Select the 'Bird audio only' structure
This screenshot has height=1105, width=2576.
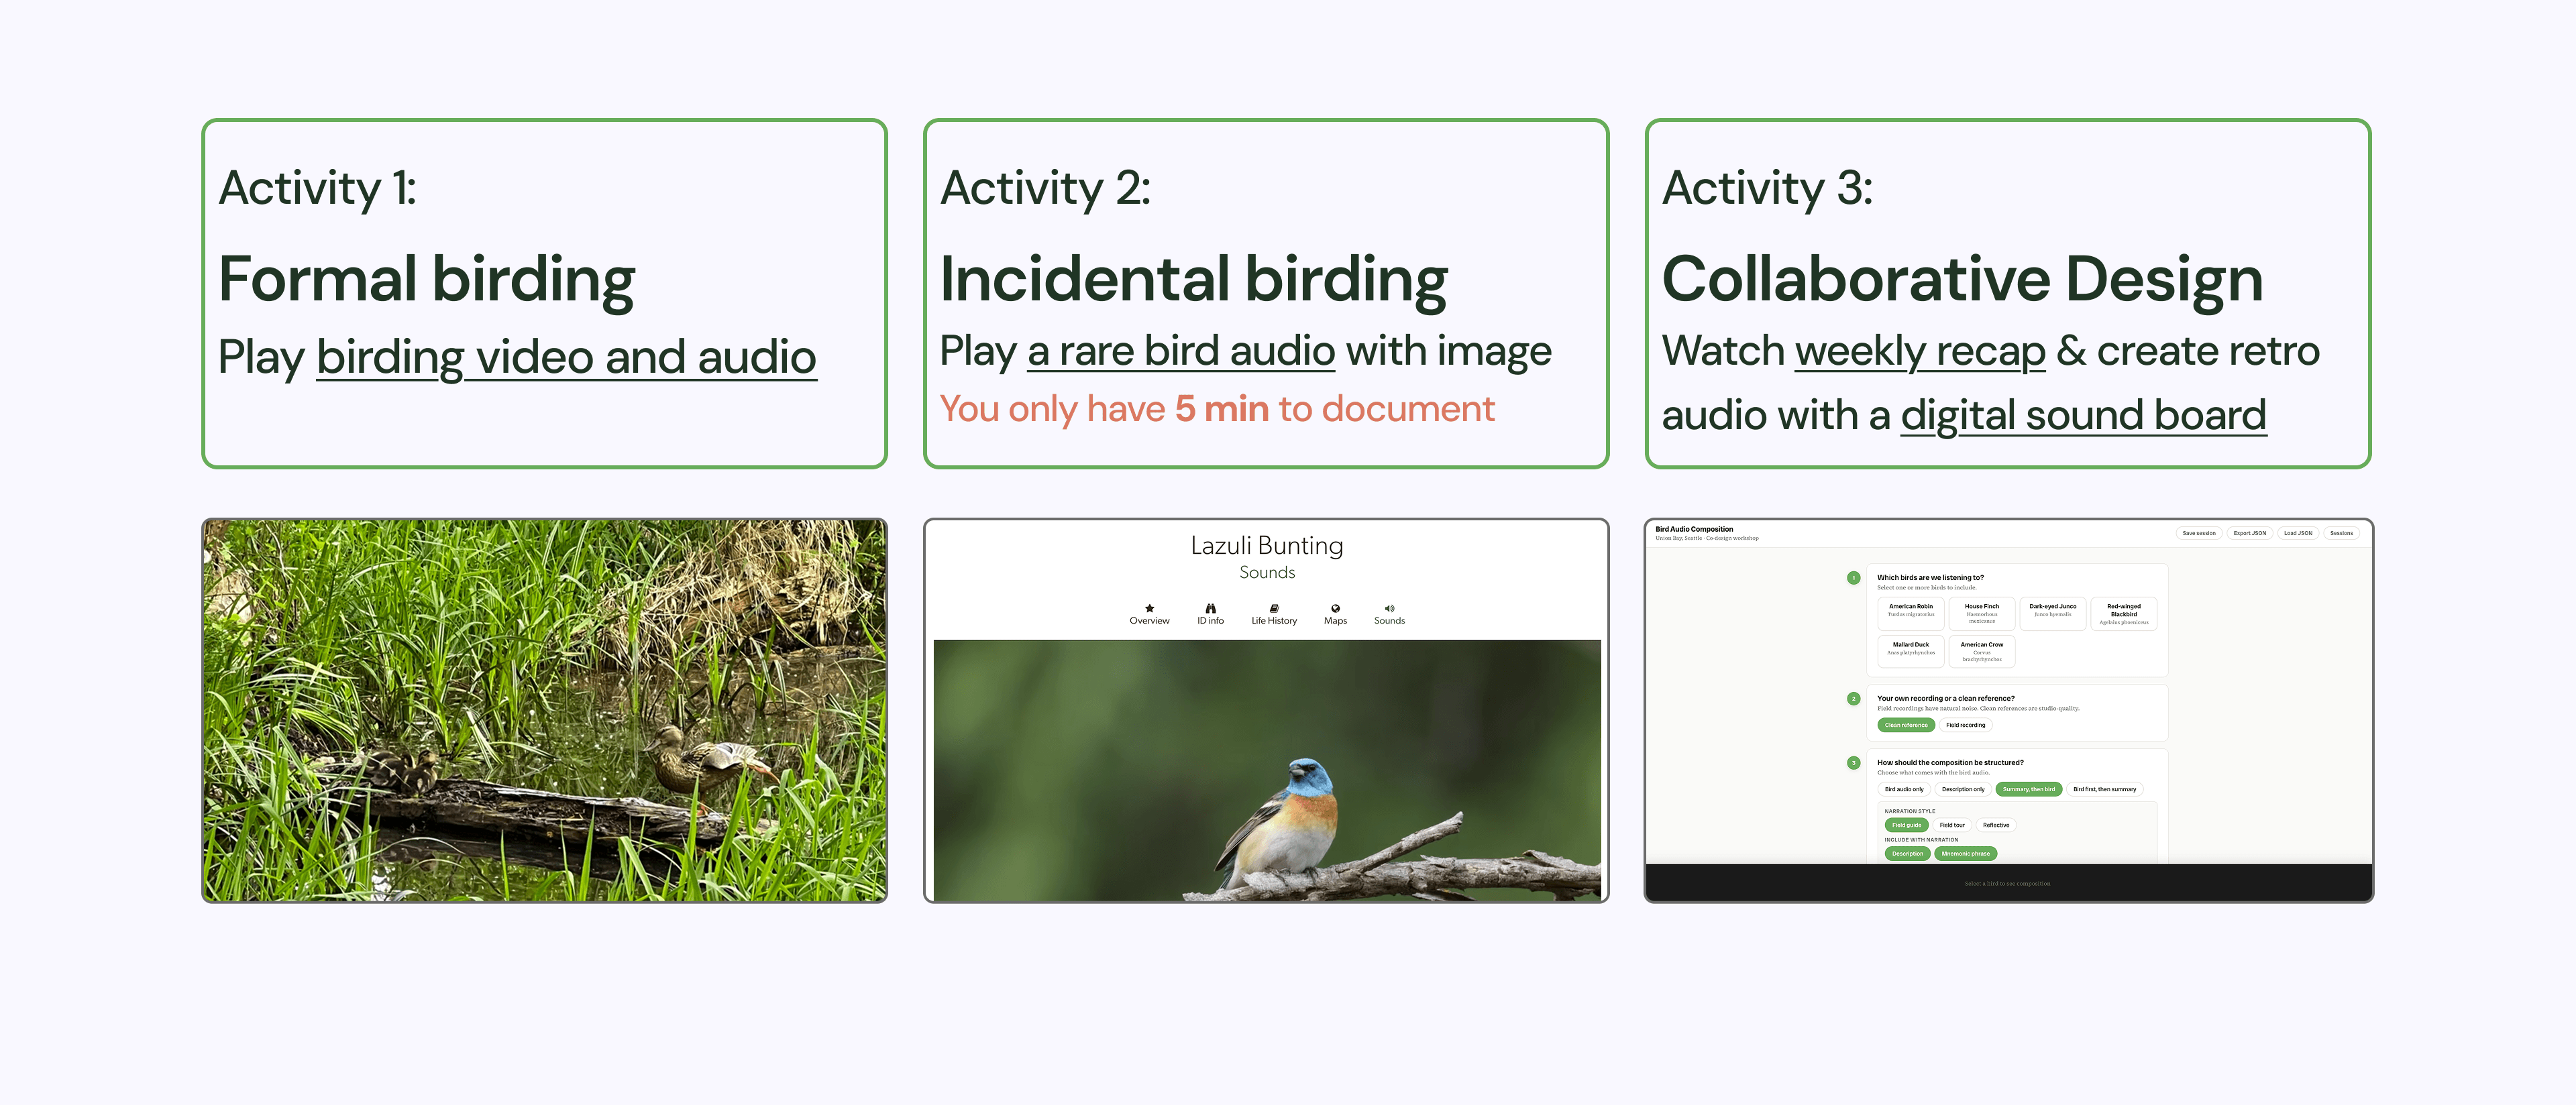(1904, 789)
